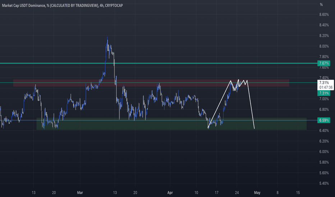Click the May label on time axis

coord(257,193)
